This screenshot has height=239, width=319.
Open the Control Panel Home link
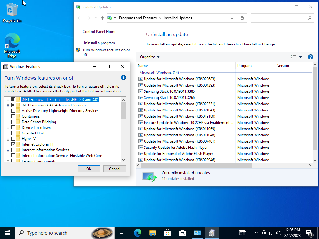pos(99,32)
